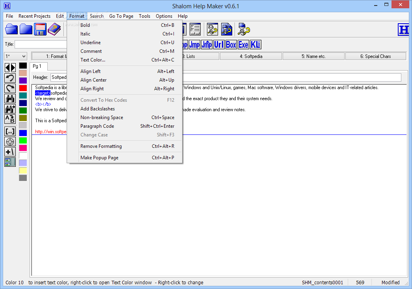This screenshot has width=412, height=289.
Task: Open the Tools menu
Action: 145,16
